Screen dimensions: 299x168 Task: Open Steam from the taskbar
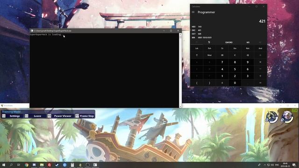pos(57,165)
